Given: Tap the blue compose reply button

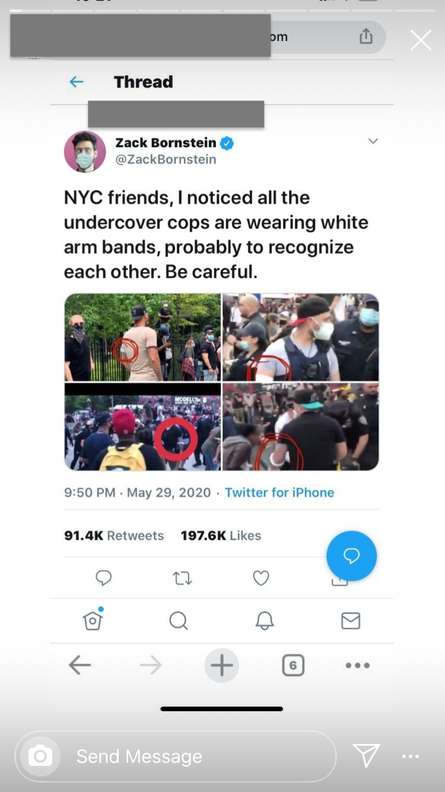Looking at the screenshot, I should click(x=351, y=556).
